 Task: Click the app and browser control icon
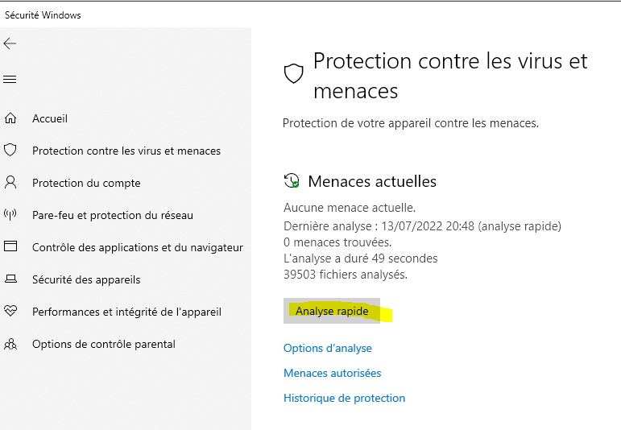(x=10, y=247)
